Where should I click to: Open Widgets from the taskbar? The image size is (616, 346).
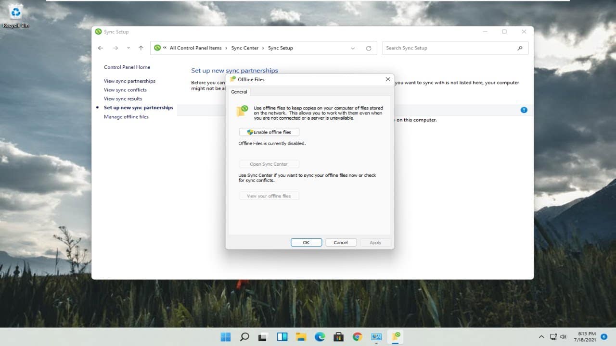click(x=282, y=337)
